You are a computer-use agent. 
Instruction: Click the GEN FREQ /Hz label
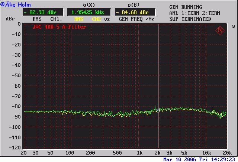tap(136, 19)
